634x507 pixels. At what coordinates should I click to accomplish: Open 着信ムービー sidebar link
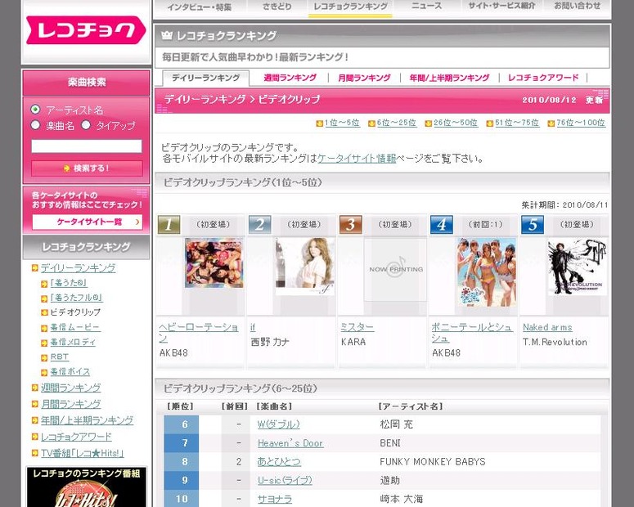(x=74, y=327)
